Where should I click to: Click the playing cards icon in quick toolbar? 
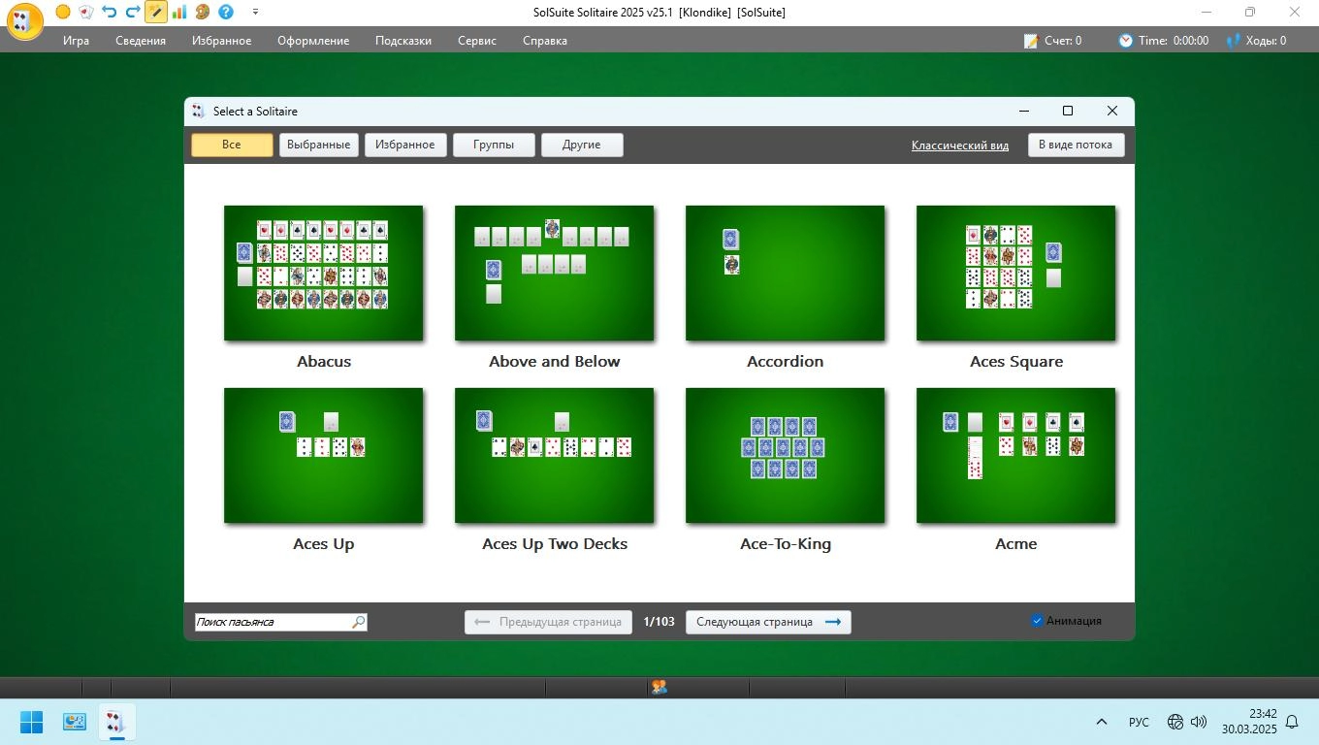click(86, 12)
